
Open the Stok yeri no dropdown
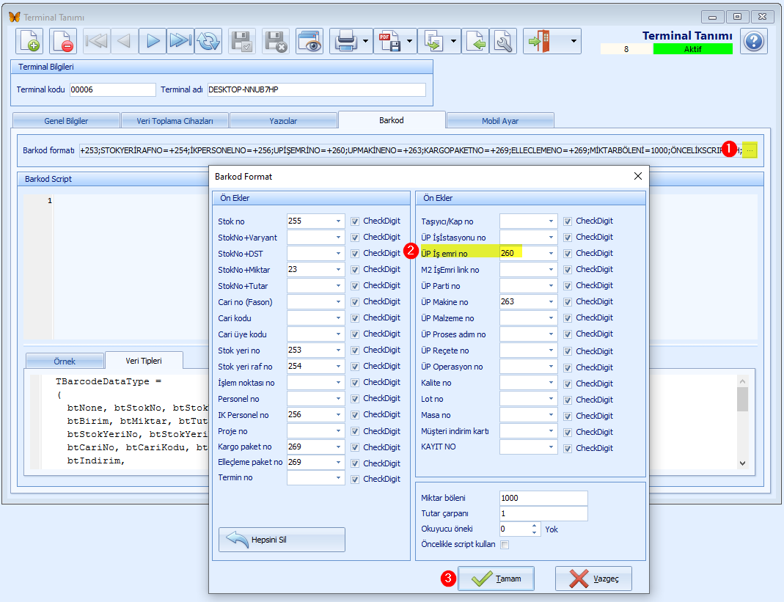click(338, 350)
